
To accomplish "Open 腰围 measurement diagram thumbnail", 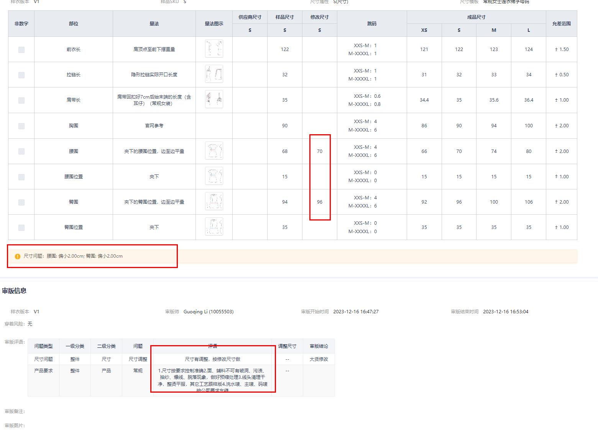I will pyautogui.click(x=214, y=151).
